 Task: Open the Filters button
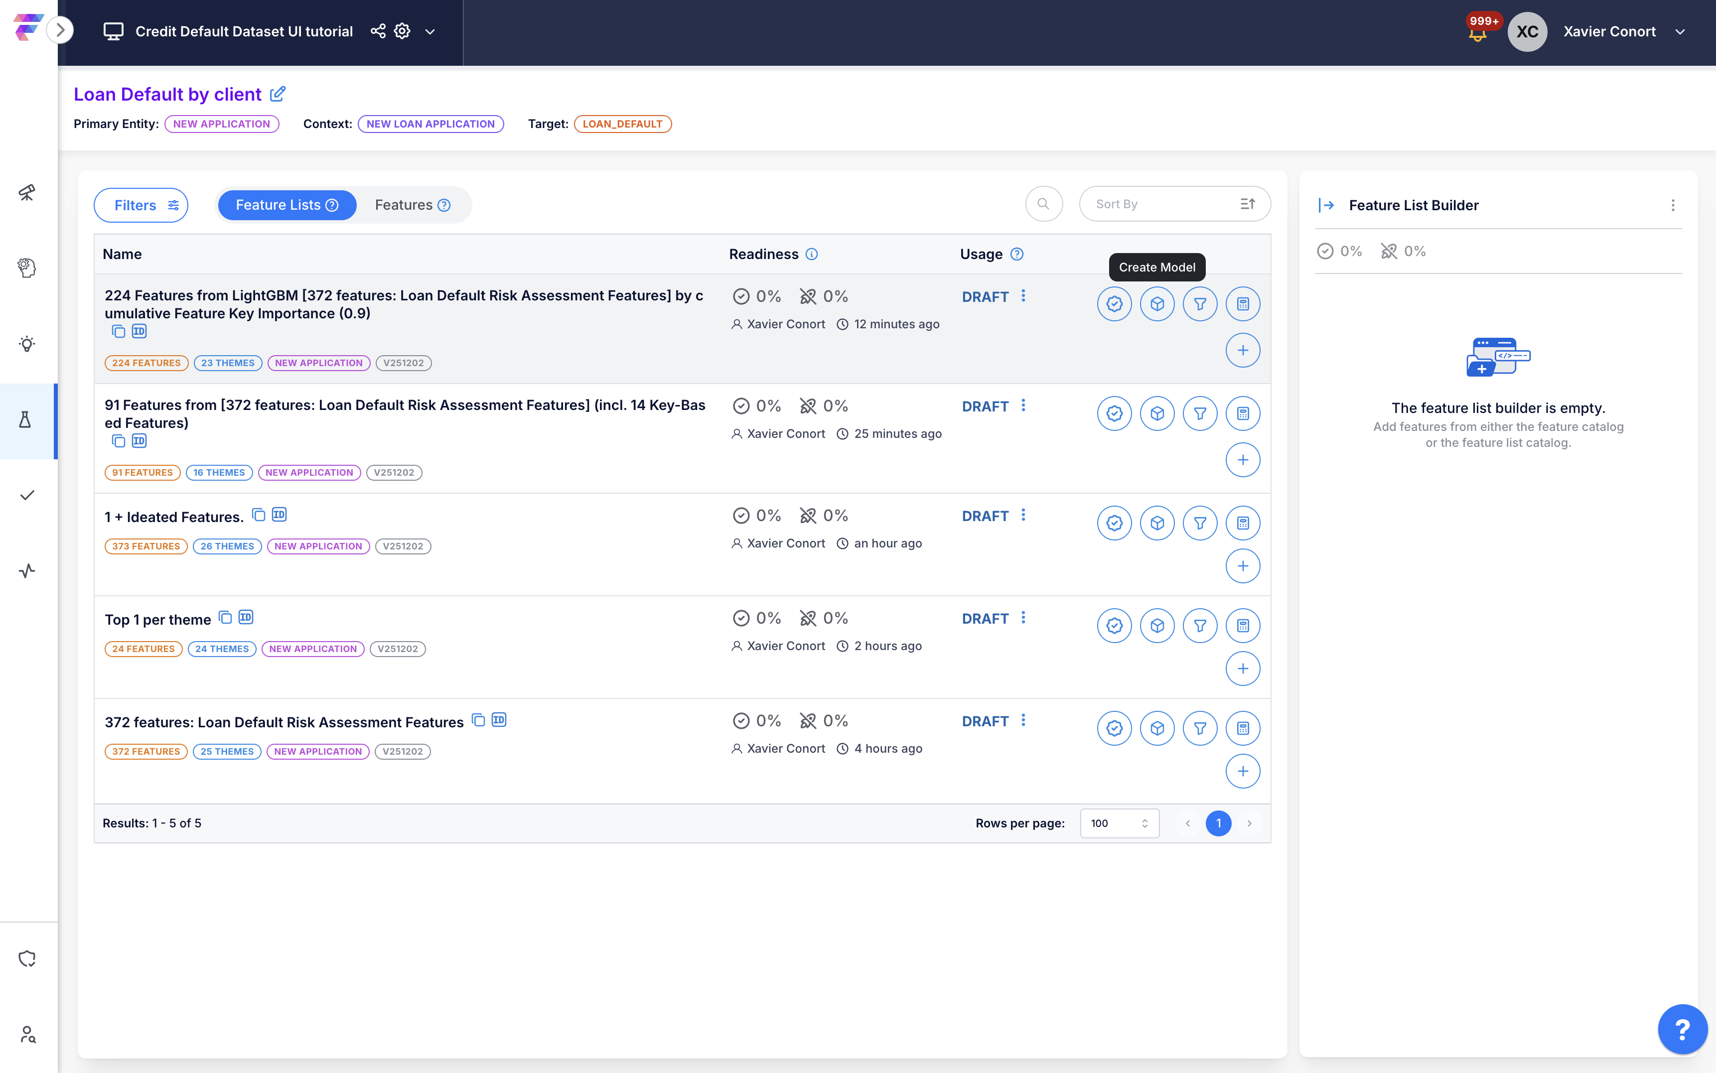click(141, 205)
